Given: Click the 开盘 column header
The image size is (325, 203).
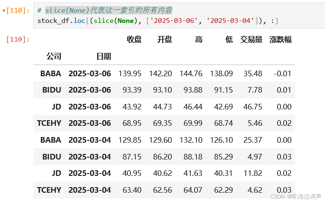Looking at the screenshot, I should tap(165, 39).
